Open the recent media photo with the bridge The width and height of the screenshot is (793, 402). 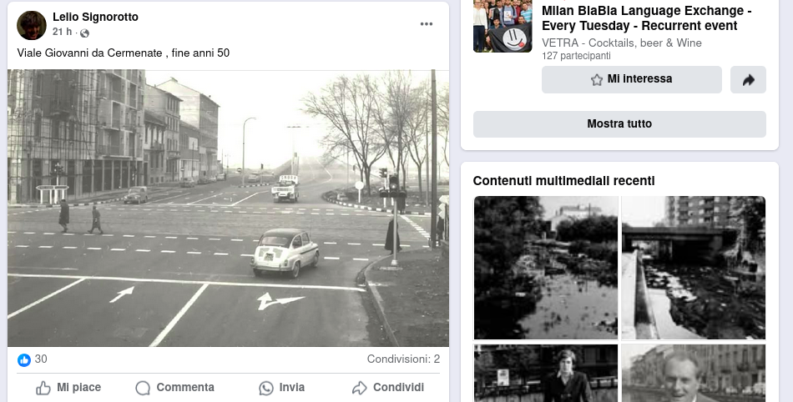(x=693, y=268)
